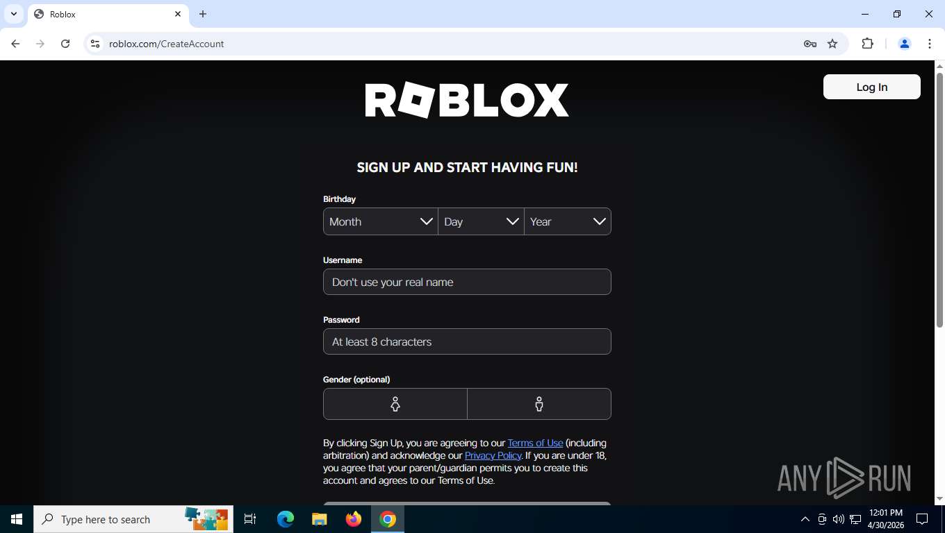The height and width of the screenshot is (533, 945).
Task: Select the male gender icon
Action: tap(539, 404)
